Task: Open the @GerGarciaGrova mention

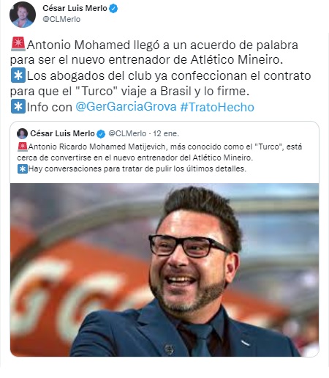Action: click(126, 107)
